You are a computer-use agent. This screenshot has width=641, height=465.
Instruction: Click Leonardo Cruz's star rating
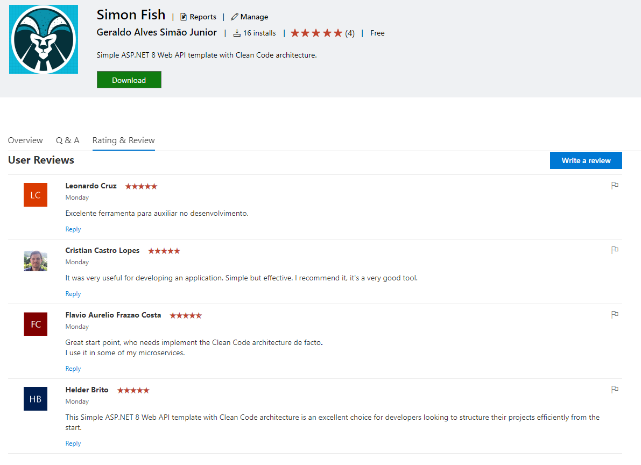tap(141, 186)
